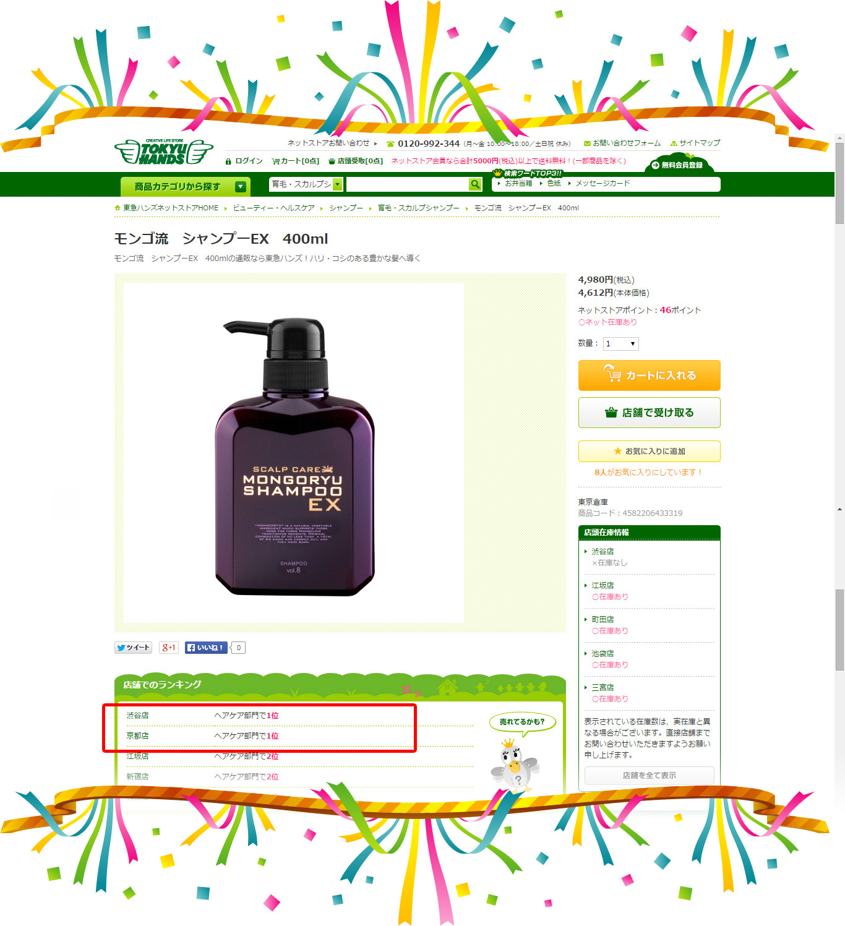Click the ログイン lock icon link

pyautogui.click(x=244, y=161)
